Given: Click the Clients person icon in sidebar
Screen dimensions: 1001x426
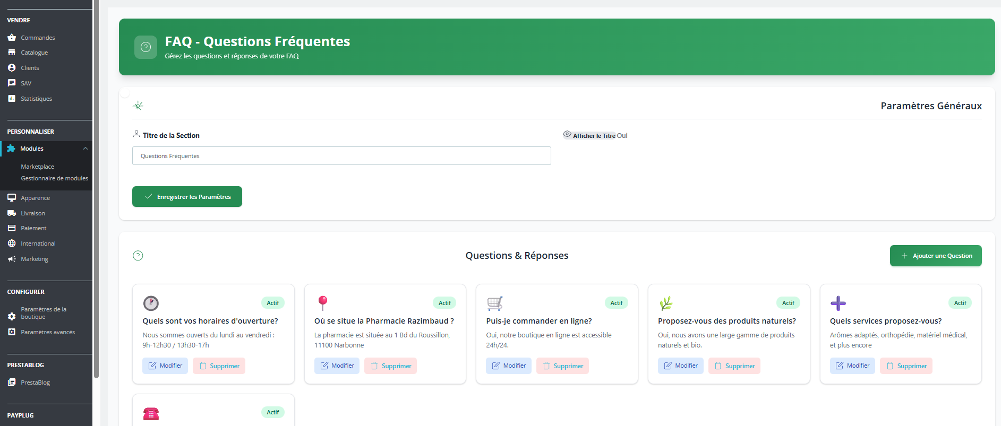Looking at the screenshot, I should coord(12,68).
